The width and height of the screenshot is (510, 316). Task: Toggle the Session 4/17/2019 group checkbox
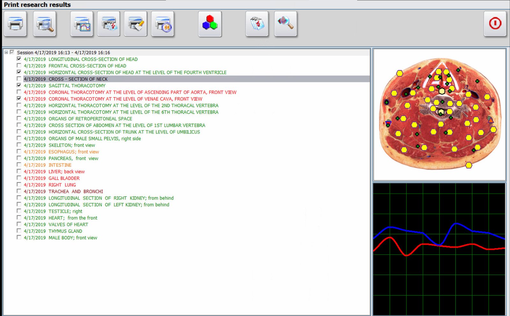click(12, 52)
